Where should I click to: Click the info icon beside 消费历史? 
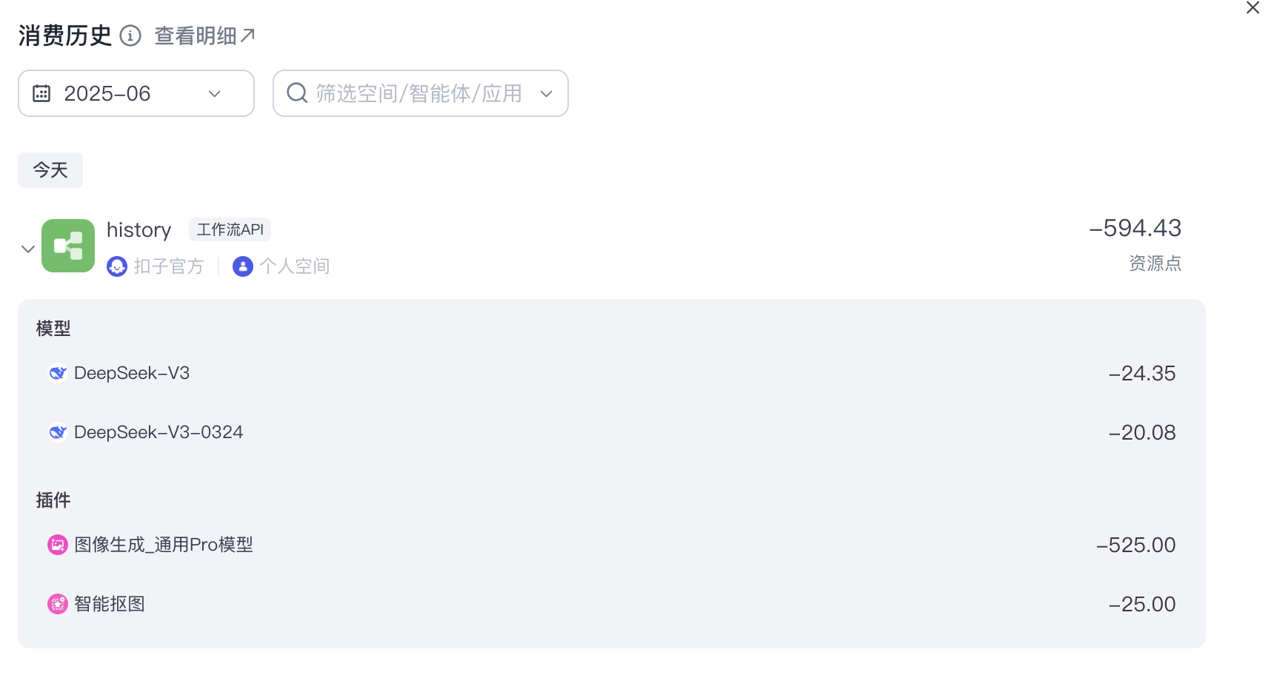[130, 36]
